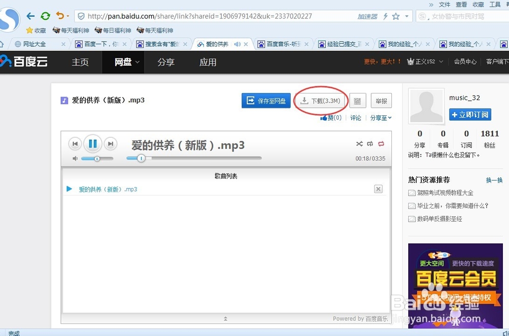Open the dropdown arrow beside the star icon
This screenshot has width=509, height=336.
[x=406, y=16]
